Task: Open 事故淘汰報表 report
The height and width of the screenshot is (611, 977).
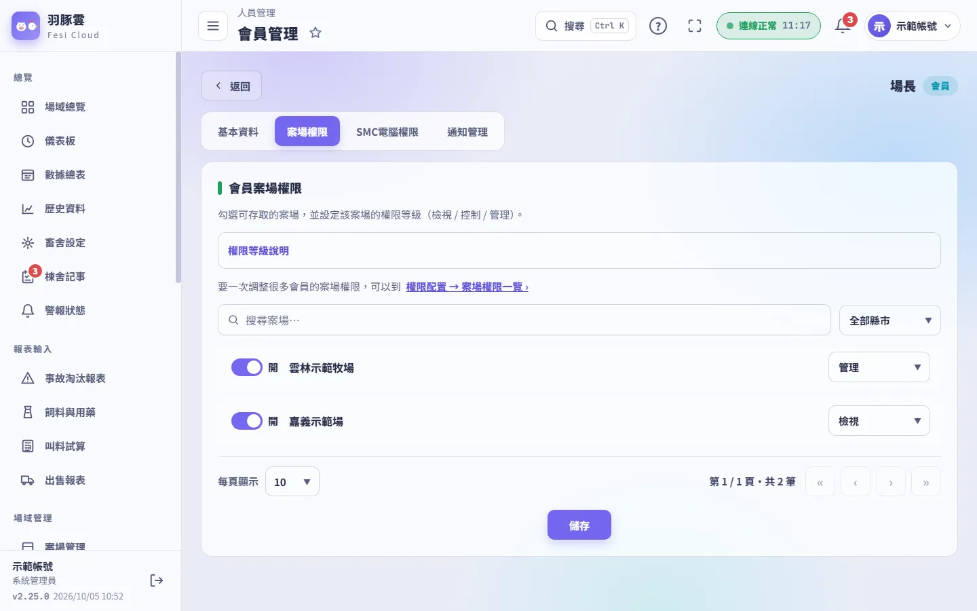Action: tap(90, 378)
